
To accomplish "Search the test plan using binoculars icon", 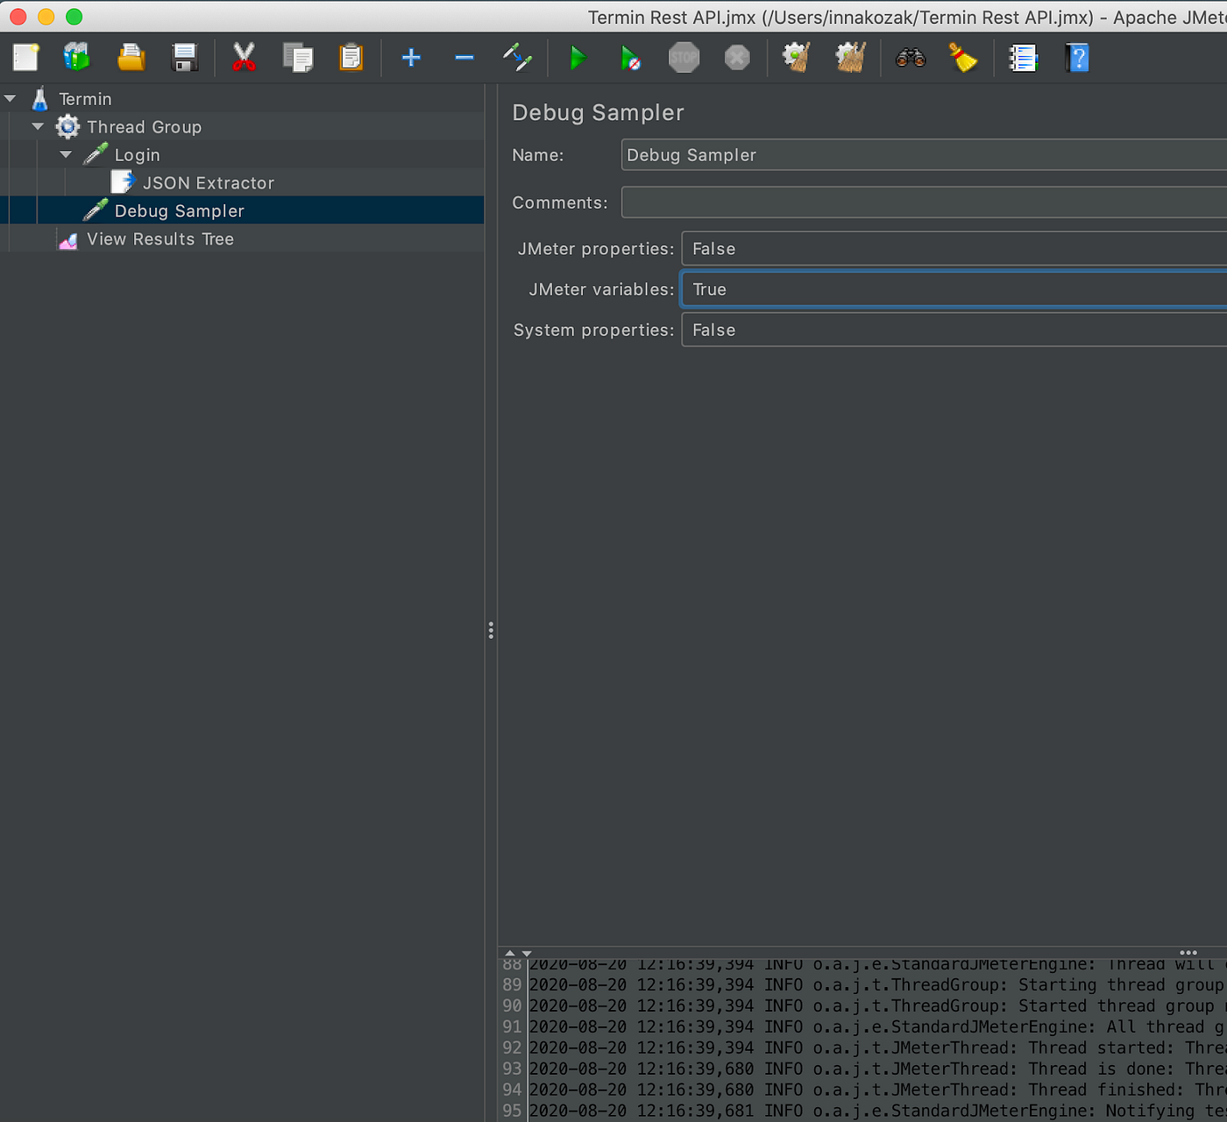I will [911, 57].
